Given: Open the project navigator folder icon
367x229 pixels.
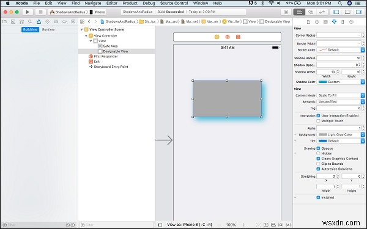Looking at the screenshot, I should (x=4, y=22).
